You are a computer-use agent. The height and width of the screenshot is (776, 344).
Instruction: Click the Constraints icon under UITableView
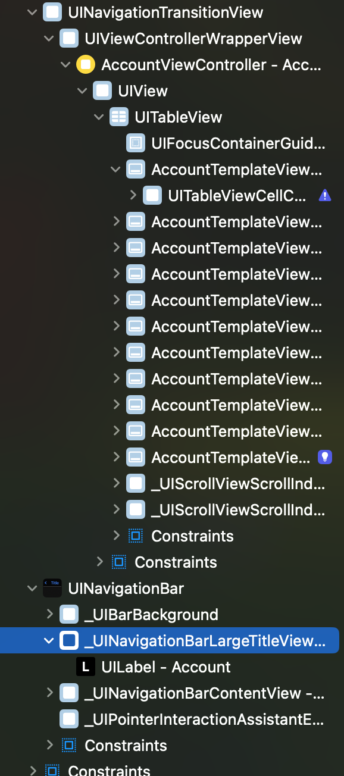[136, 536]
